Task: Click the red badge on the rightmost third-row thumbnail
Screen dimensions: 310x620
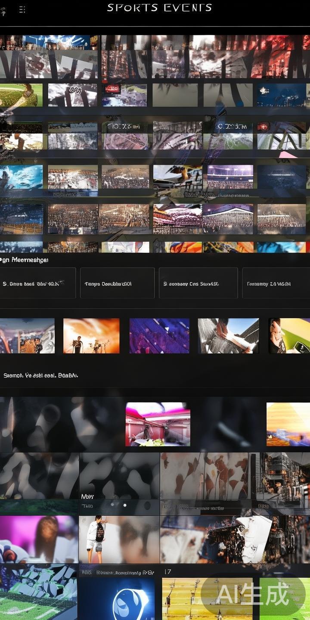Action: point(263,127)
